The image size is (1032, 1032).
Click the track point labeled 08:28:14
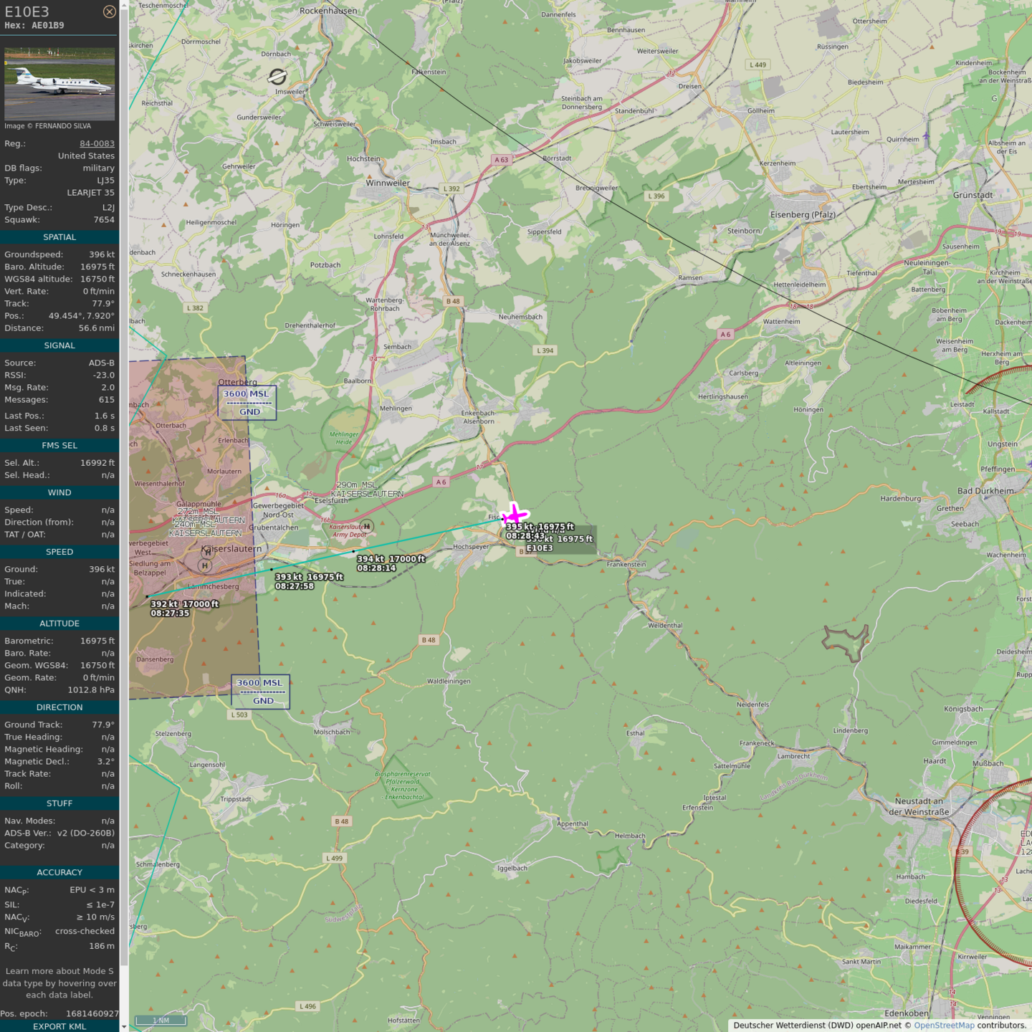tap(353, 552)
